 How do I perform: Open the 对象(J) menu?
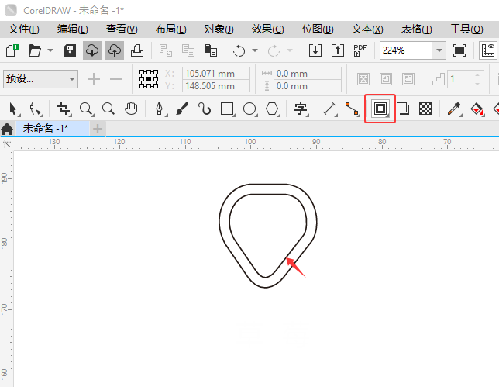click(x=219, y=29)
